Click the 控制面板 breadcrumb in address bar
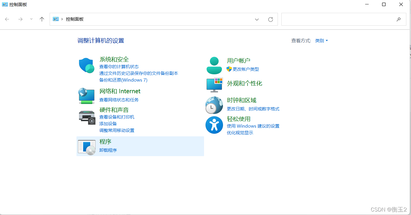Screen dimensions: 411x215 click(x=75, y=19)
